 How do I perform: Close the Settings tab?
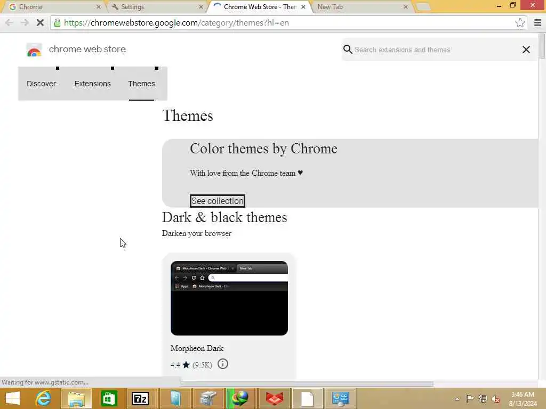pos(201,7)
